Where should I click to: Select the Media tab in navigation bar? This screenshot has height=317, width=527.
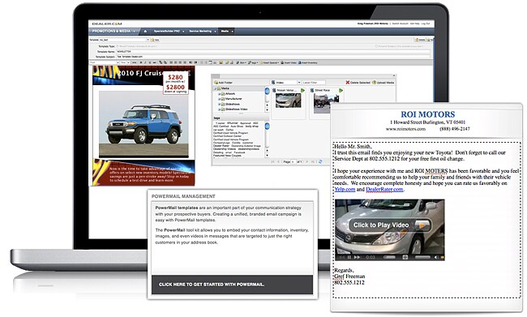(226, 31)
